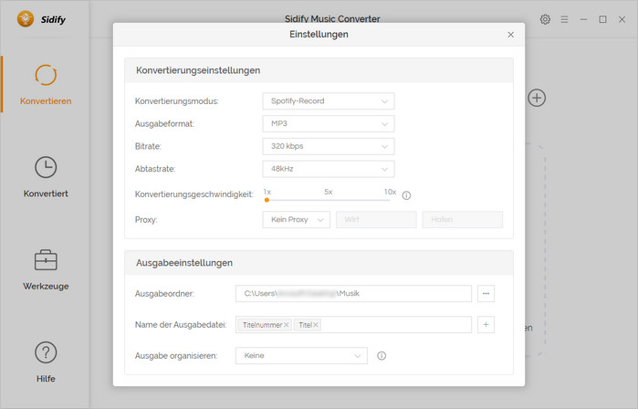Open the Konvertiert history in sidebar

[46, 177]
